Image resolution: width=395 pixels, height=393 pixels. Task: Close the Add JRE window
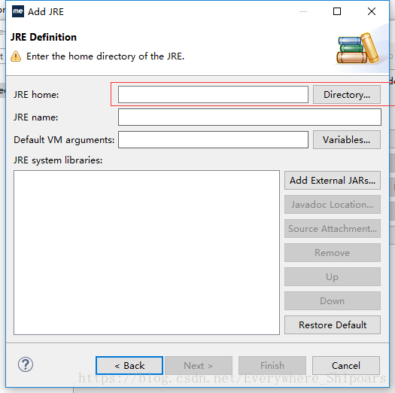coord(372,11)
